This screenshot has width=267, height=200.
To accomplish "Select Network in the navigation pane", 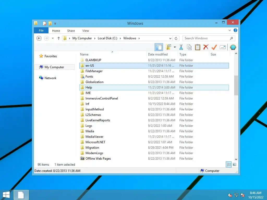I will pos(50,78).
